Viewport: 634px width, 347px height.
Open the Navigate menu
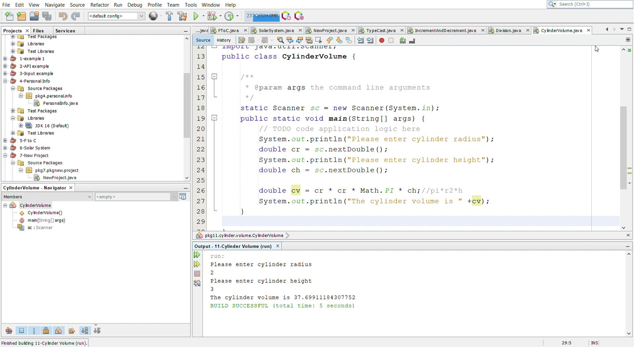(x=55, y=5)
